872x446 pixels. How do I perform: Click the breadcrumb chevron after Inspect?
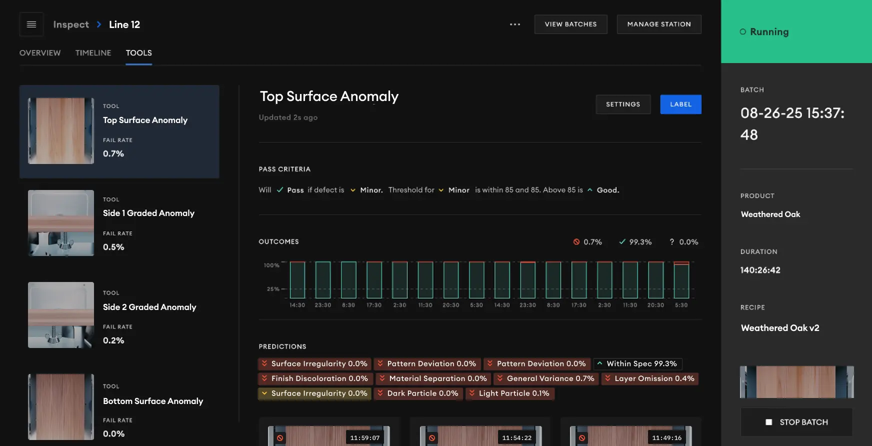coord(99,24)
